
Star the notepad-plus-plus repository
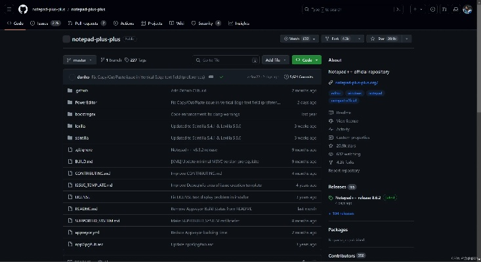click(x=387, y=39)
